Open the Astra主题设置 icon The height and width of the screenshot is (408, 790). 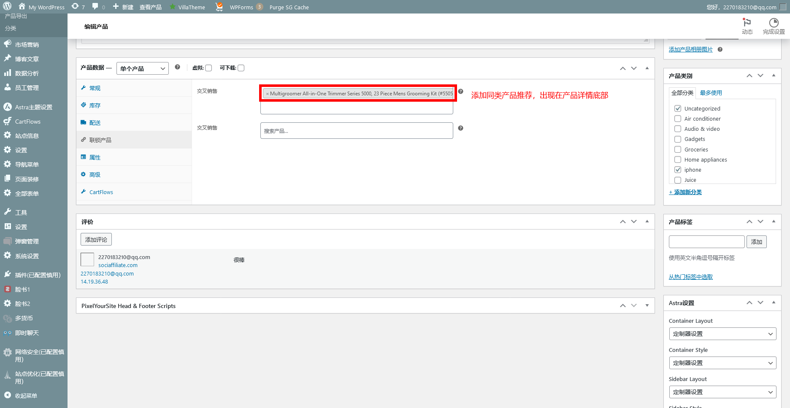8,107
